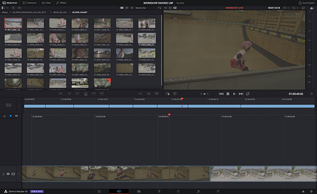This screenshot has width=317, height=194.
Task: Select the 03_PINK_HELMET breadcrumb
Action: pos(80,12)
